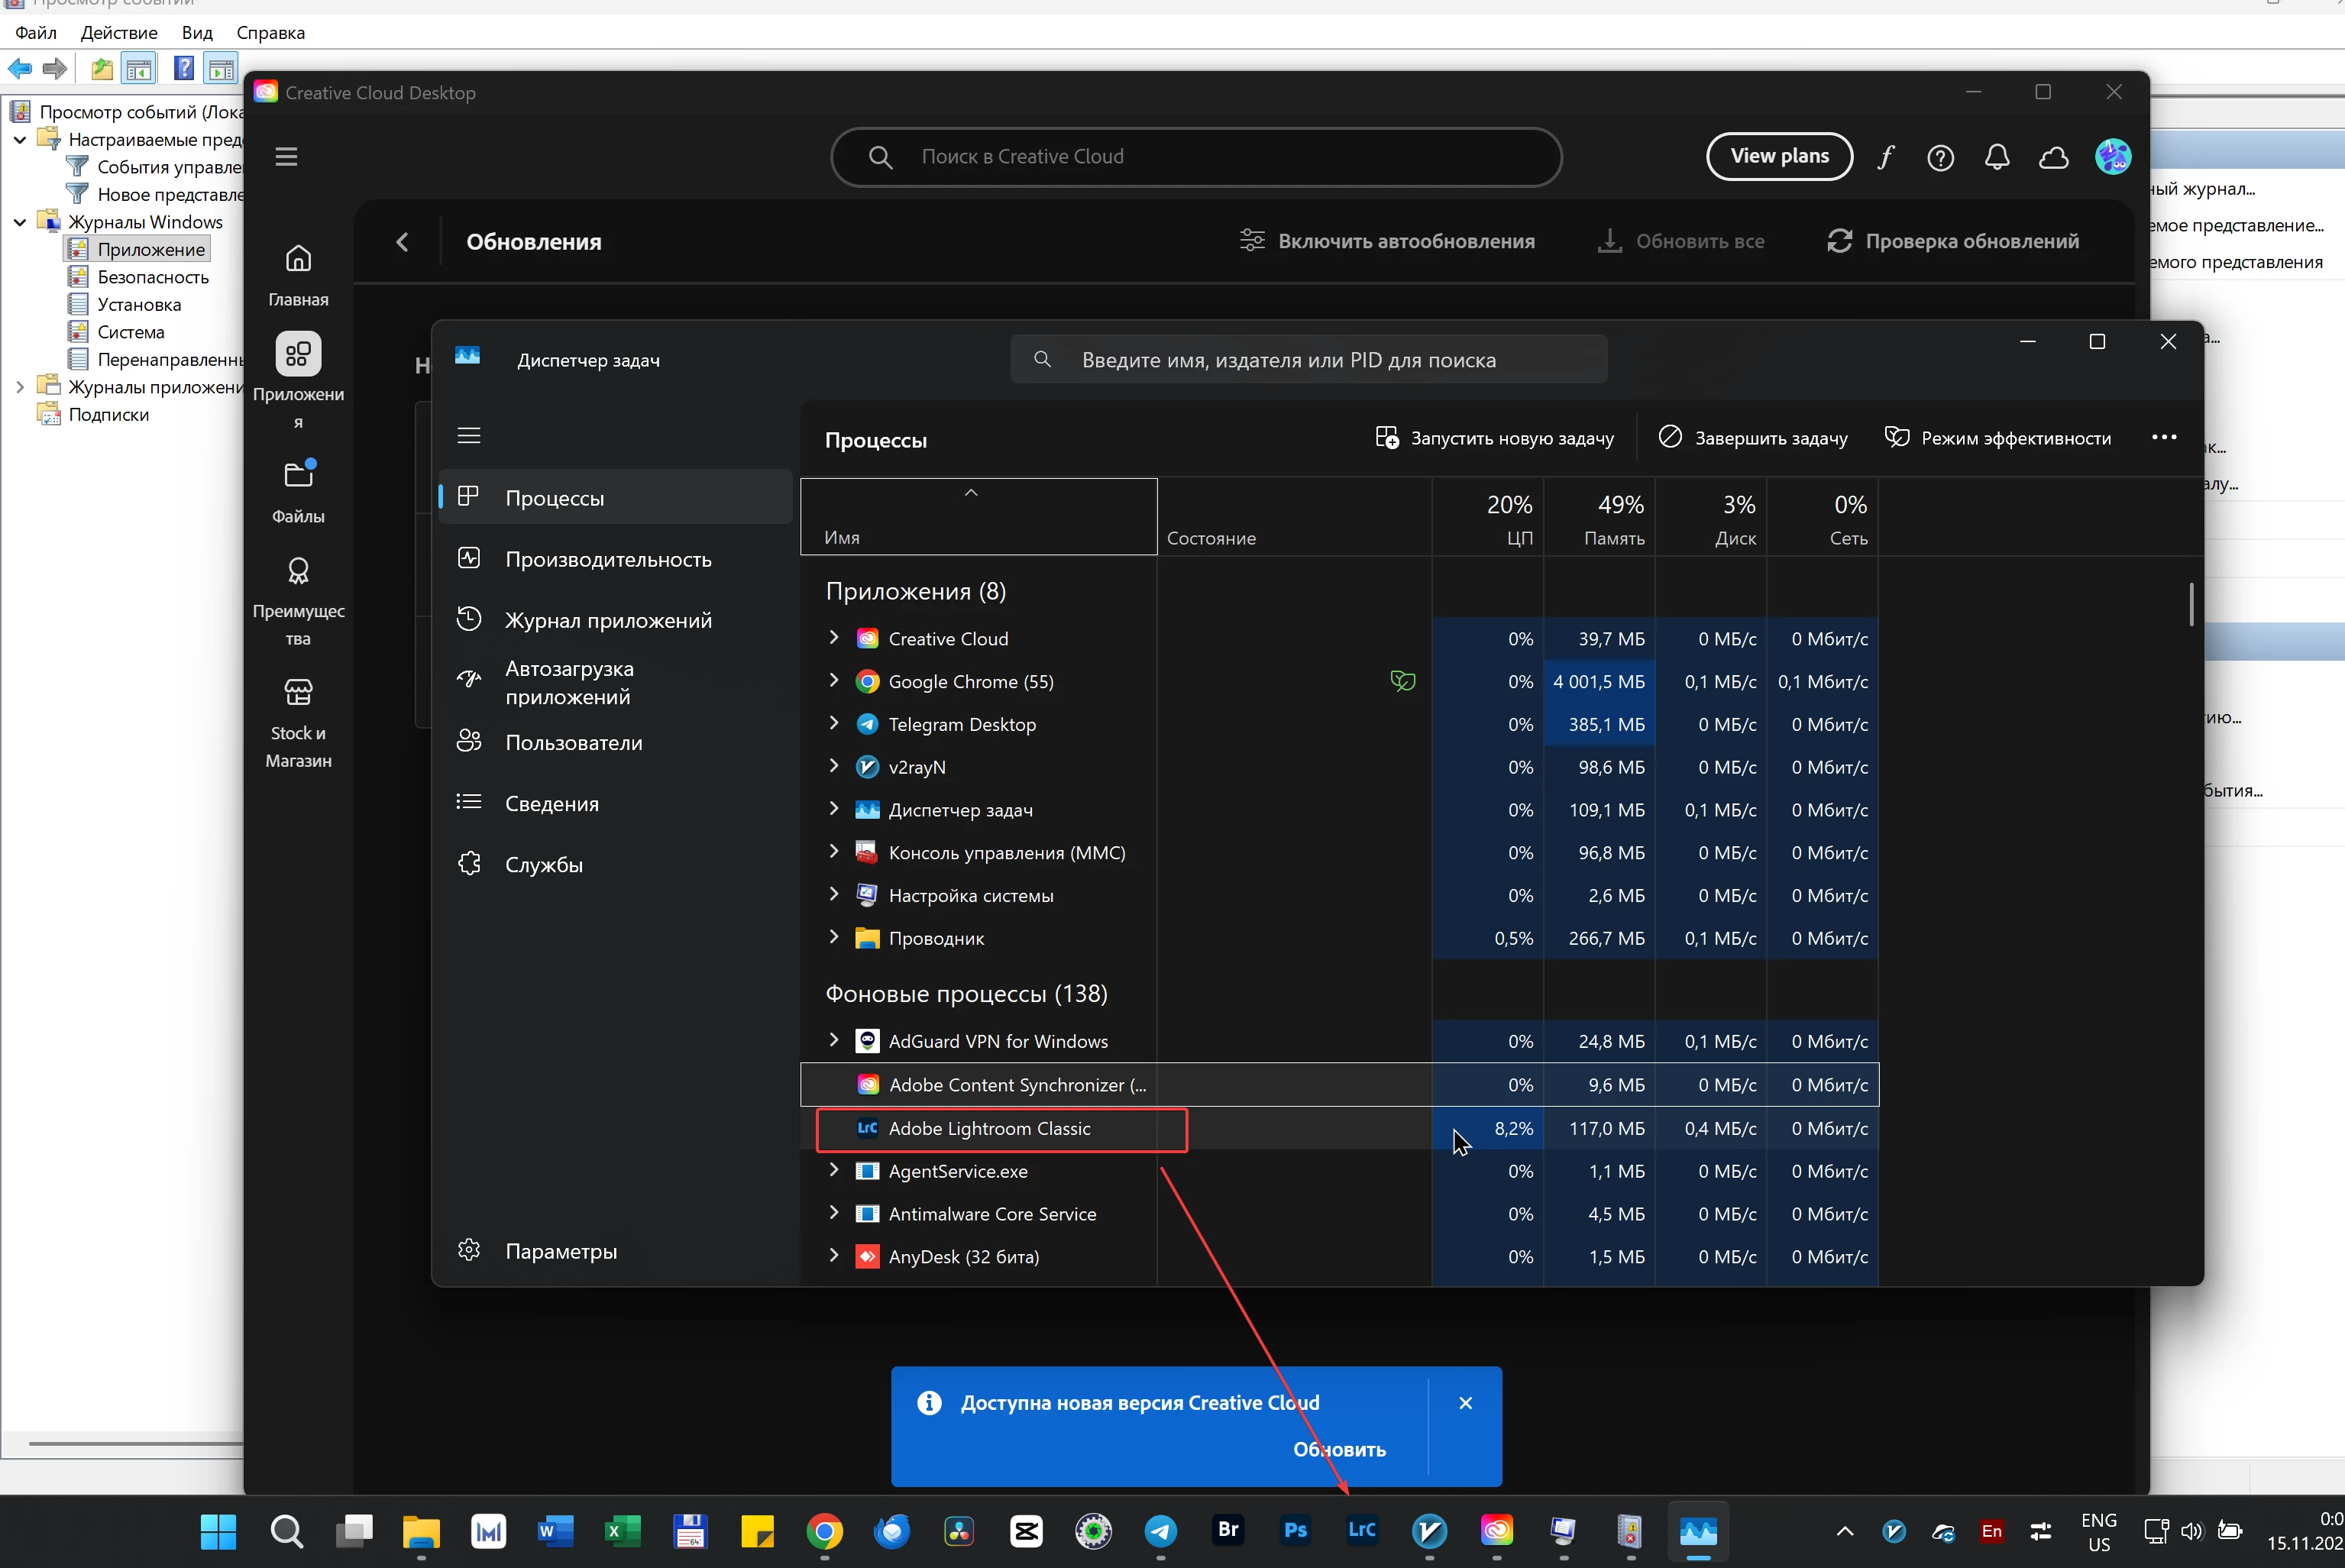
Task: Click the Task Manager search field
Action: [x=1308, y=360]
